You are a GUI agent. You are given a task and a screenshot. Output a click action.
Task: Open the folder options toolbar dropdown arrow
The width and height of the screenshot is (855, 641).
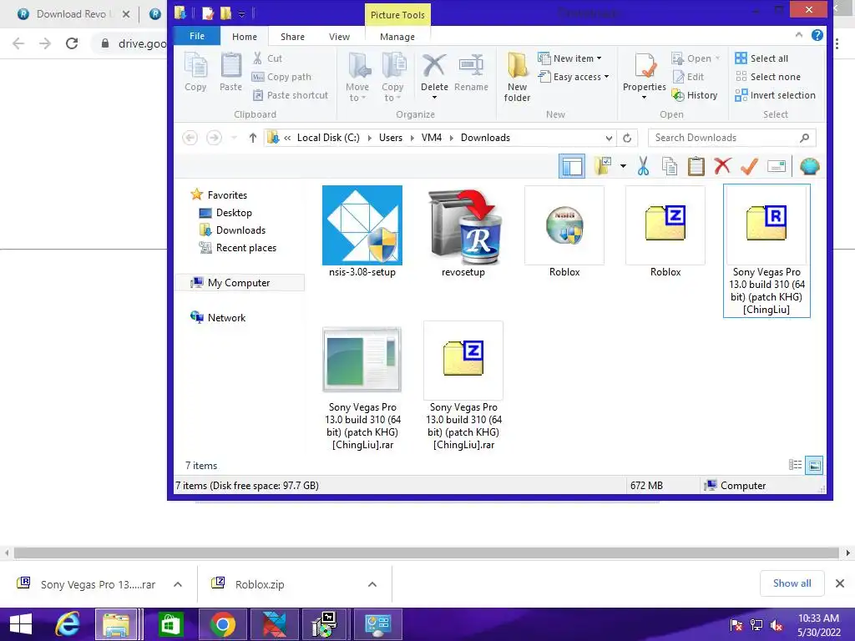pos(623,166)
